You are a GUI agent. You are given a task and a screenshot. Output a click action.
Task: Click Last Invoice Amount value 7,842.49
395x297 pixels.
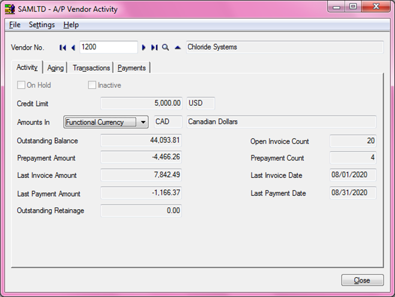point(141,175)
